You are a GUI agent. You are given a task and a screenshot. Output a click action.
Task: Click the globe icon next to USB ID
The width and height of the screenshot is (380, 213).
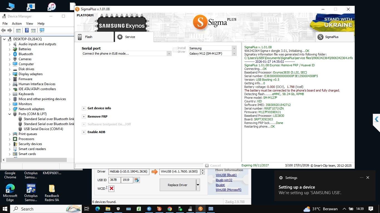click(137, 180)
